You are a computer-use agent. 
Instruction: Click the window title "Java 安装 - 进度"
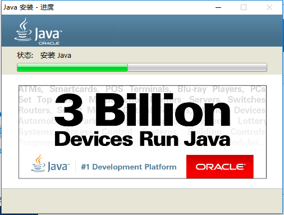(x=29, y=7)
